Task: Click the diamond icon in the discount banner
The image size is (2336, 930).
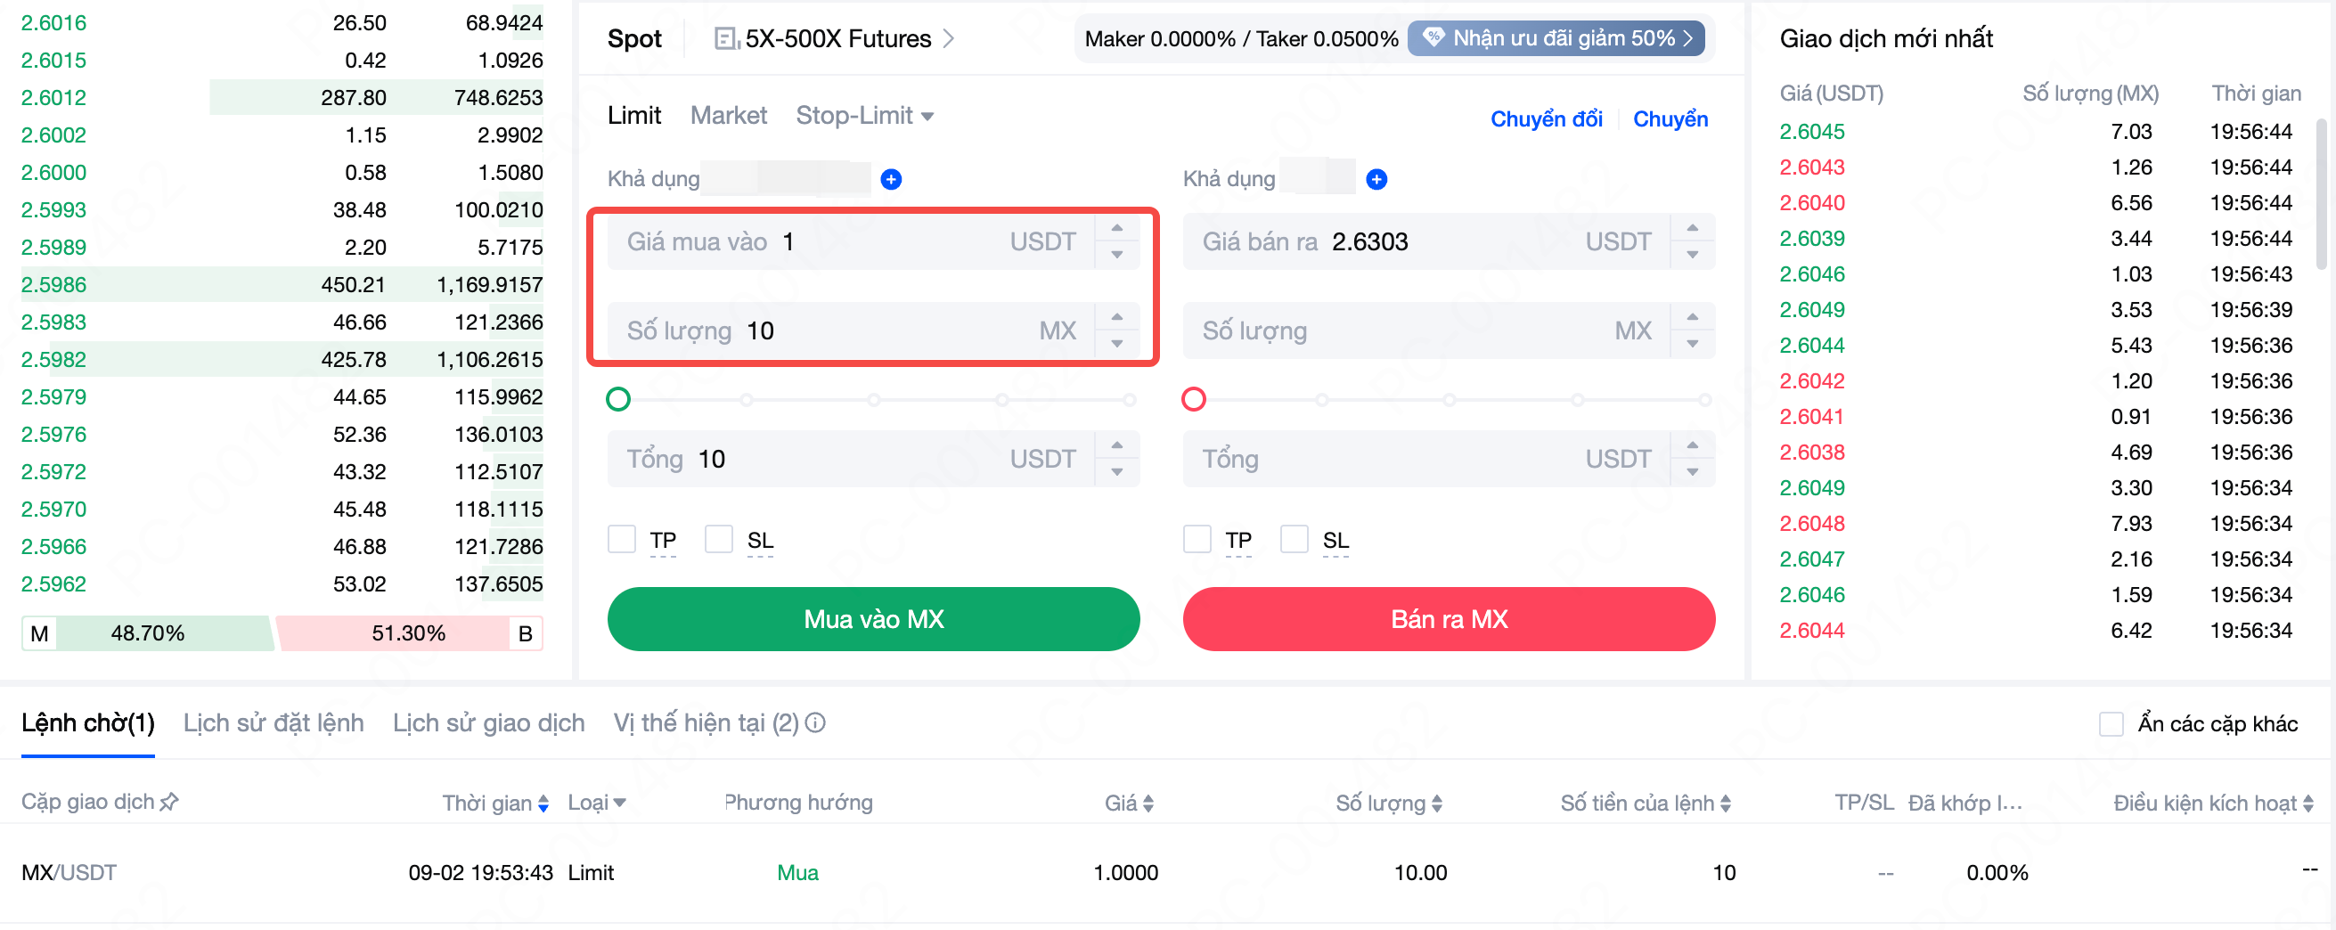Action: [x=1433, y=38]
